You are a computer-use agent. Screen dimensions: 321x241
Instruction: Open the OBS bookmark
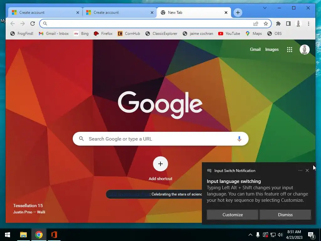pyautogui.click(x=275, y=34)
